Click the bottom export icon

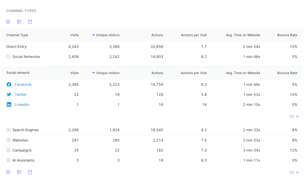[30, 172]
